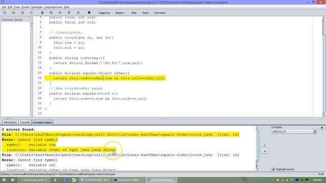Click the 'public String toString()' line
Viewport: 326px width, 183px height.
[x=77, y=58]
